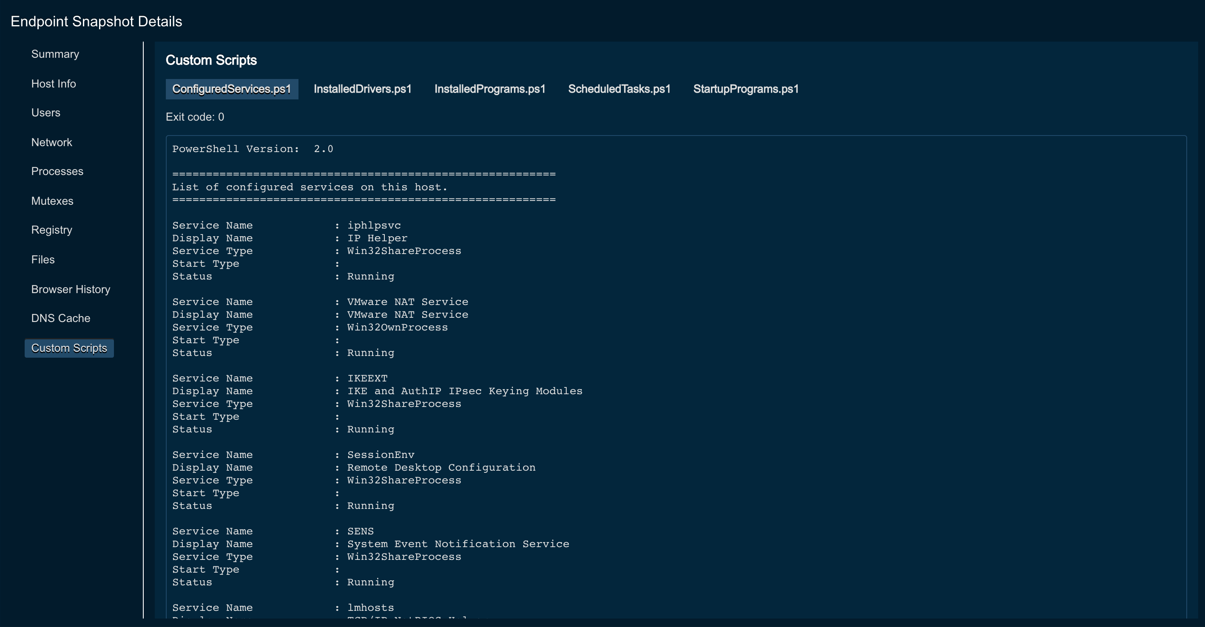Image resolution: width=1205 pixels, height=627 pixels.
Task: Click the Endpoint Snapshot Details title
Action: pyautogui.click(x=97, y=22)
